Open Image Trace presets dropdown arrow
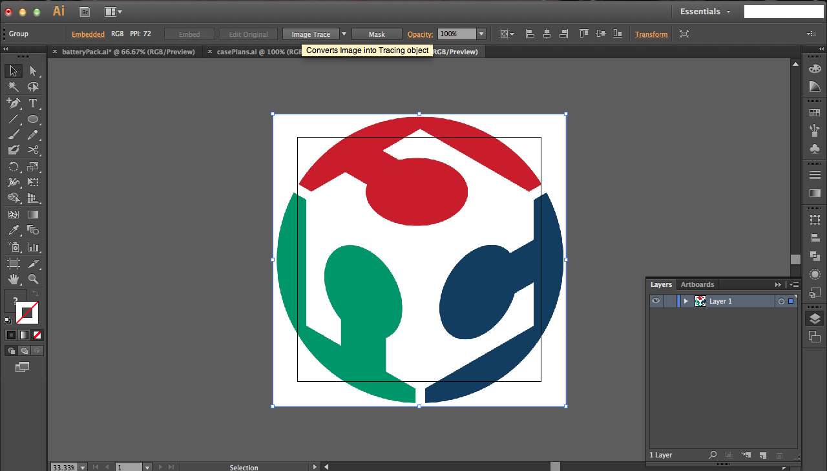 [x=344, y=34]
